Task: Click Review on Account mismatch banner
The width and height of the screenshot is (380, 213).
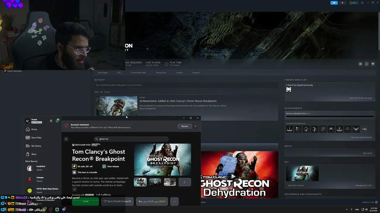Action: [x=185, y=126]
